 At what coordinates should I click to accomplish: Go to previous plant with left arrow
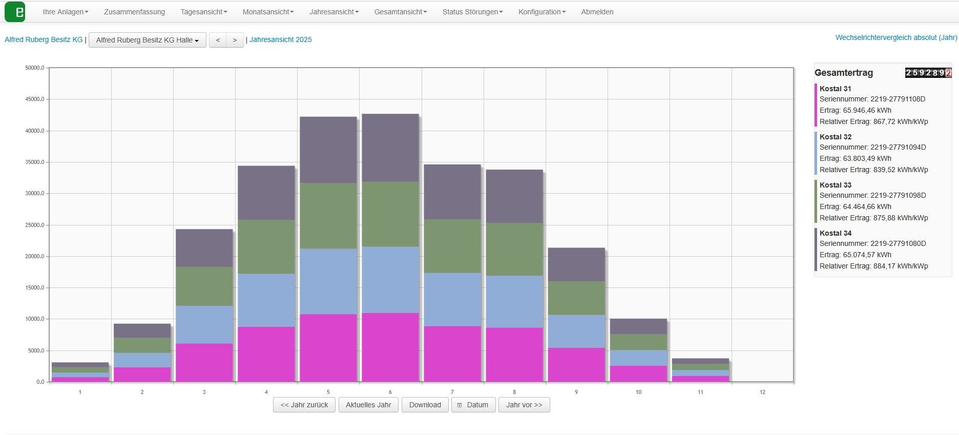click(218, 40)
